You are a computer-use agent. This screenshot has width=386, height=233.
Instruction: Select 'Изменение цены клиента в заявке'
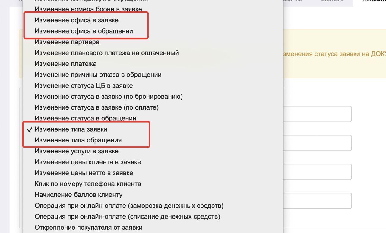(88, 162)
